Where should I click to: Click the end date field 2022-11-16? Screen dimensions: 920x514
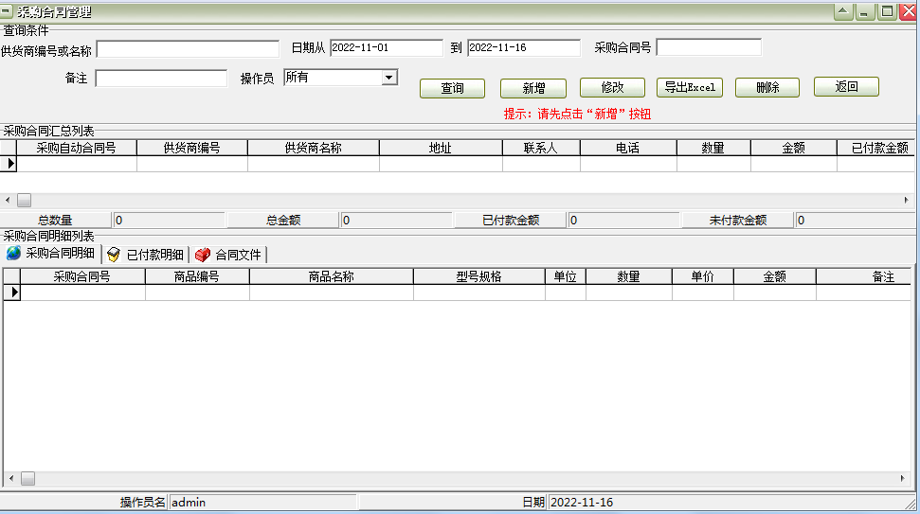pos(523,47)
